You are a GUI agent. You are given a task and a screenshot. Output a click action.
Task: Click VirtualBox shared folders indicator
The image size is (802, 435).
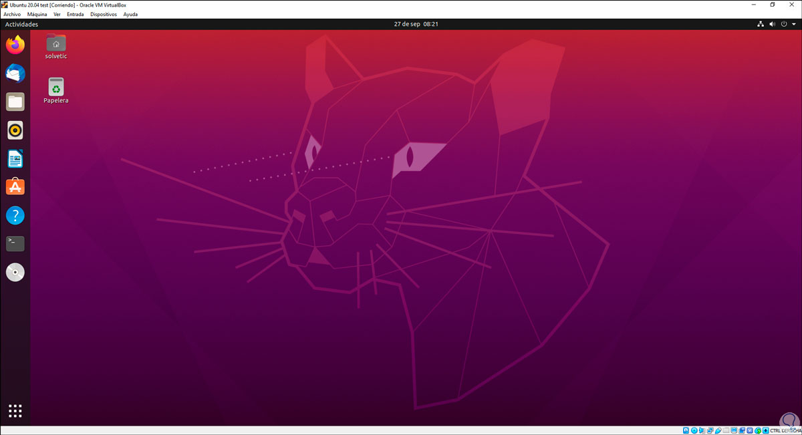[x=726, y=430]
